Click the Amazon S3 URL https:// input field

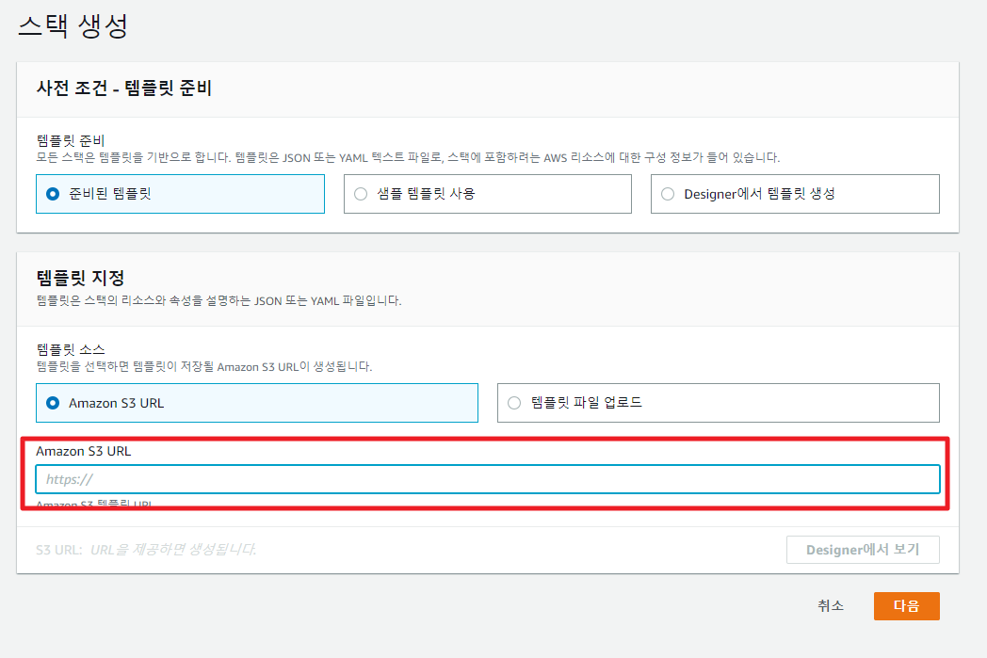488,479
